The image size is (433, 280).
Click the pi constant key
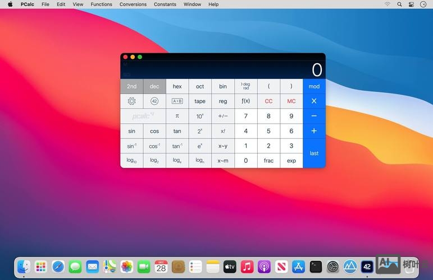(177, 116)
